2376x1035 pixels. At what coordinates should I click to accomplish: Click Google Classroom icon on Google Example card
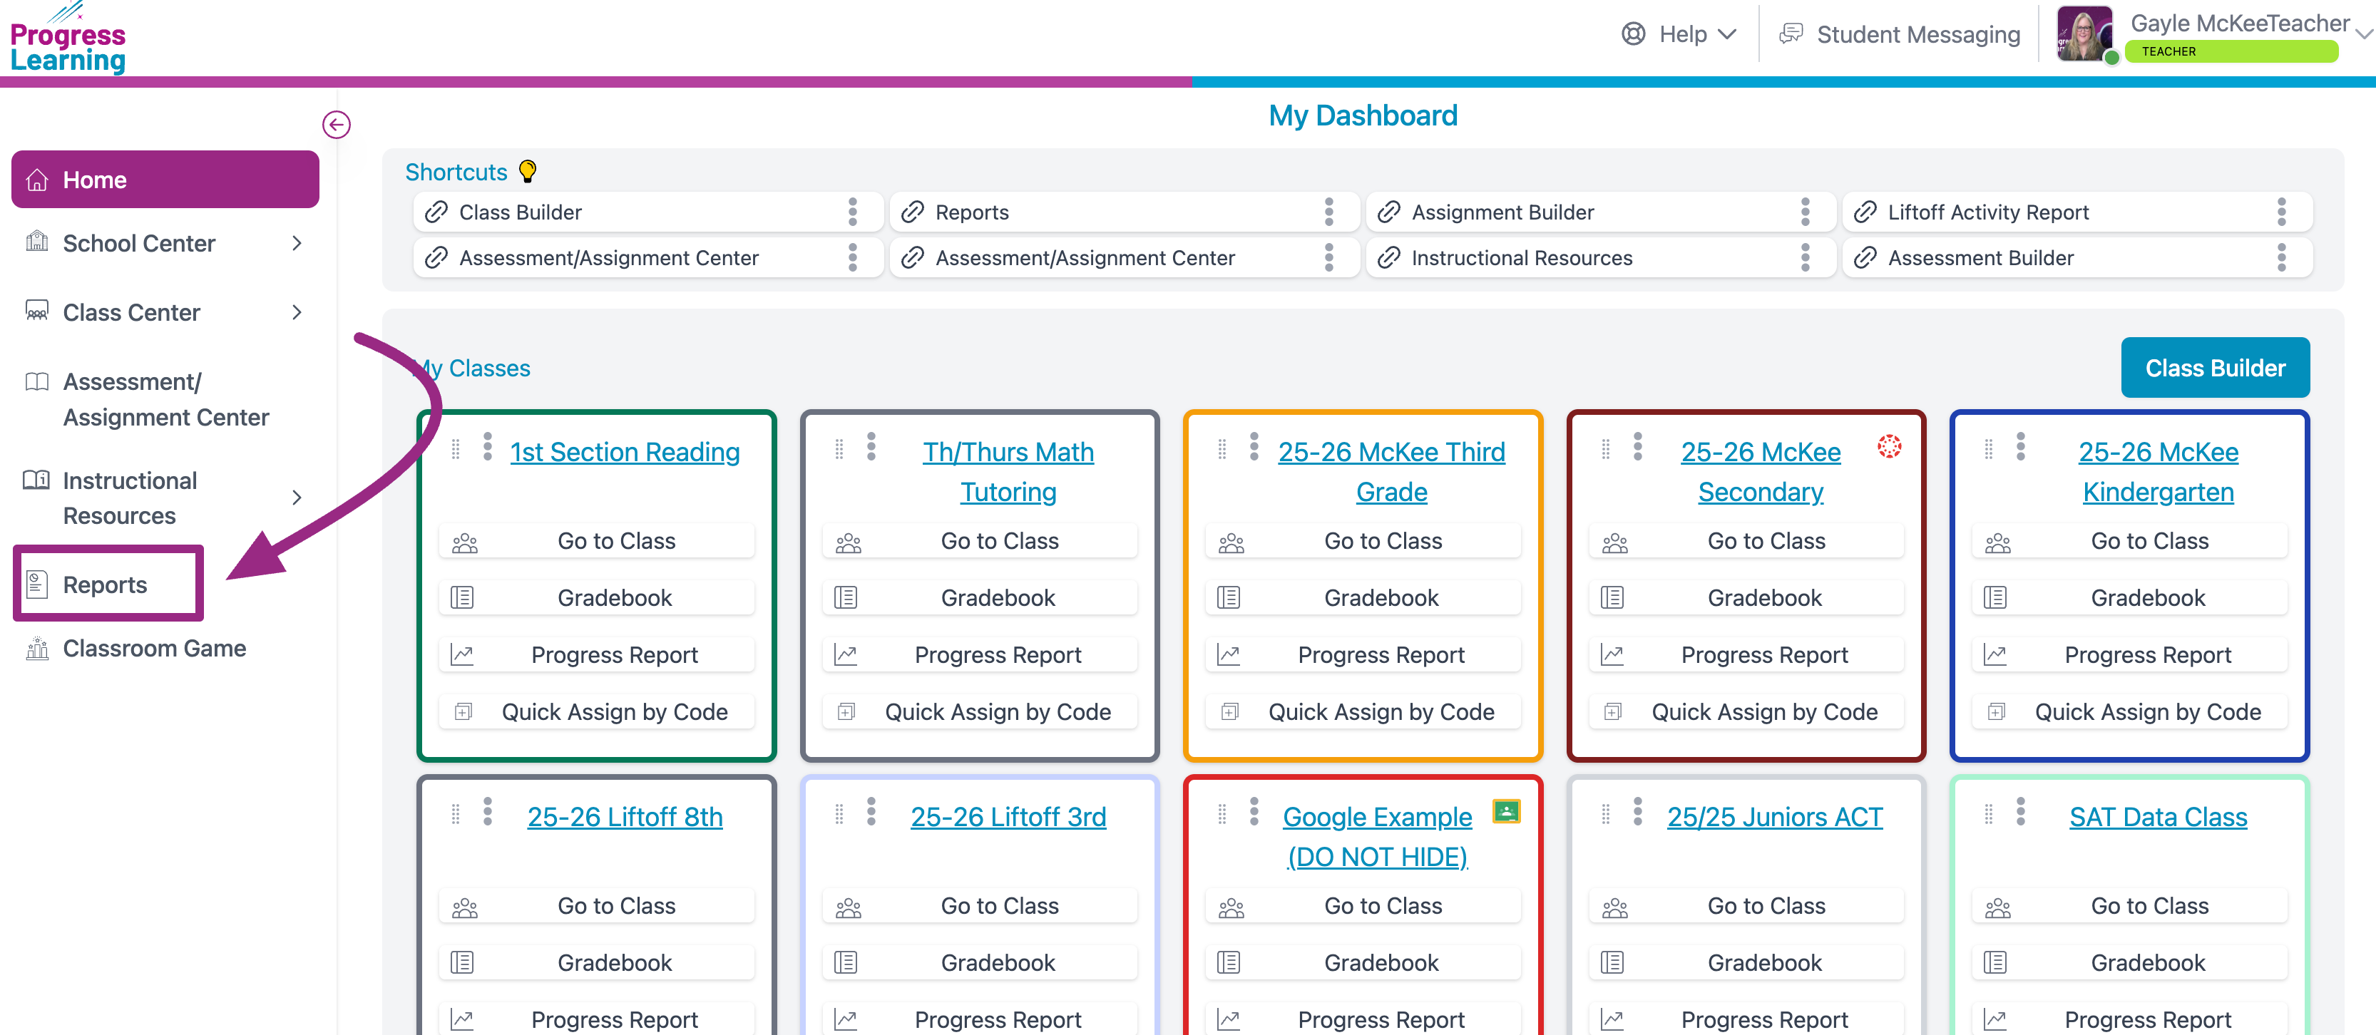pyautogui.click(x=1505, y=811)
